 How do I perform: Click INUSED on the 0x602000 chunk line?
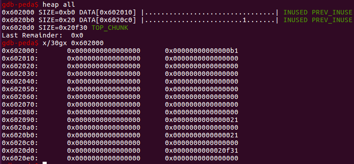point(296,12)
